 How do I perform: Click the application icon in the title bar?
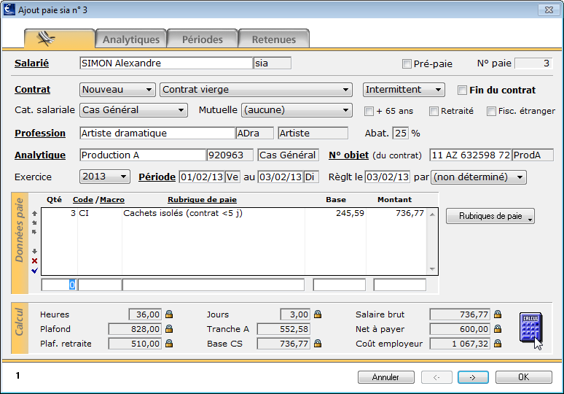[9, 9]
